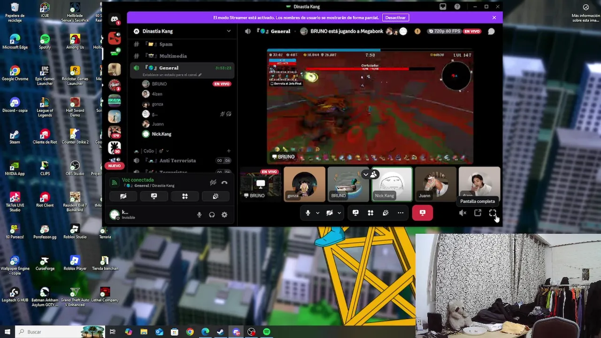601x338 pixels.
Task: Select BRUNO's live stream thumbnail tile
Action: point(260,184)
